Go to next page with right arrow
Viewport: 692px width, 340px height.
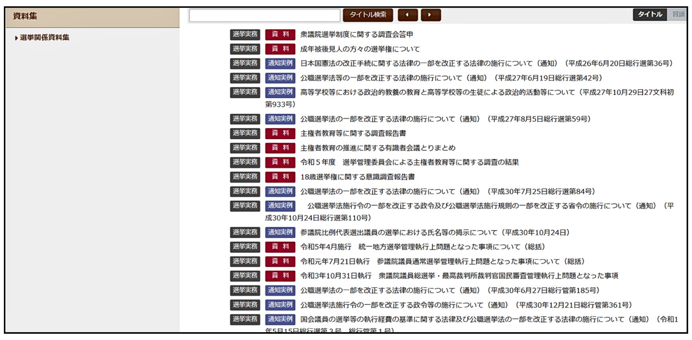coord(431,15)
